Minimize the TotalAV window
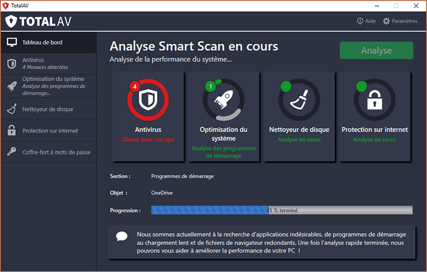The height and width of the screenshot is (272, 427). click(377, 6)
